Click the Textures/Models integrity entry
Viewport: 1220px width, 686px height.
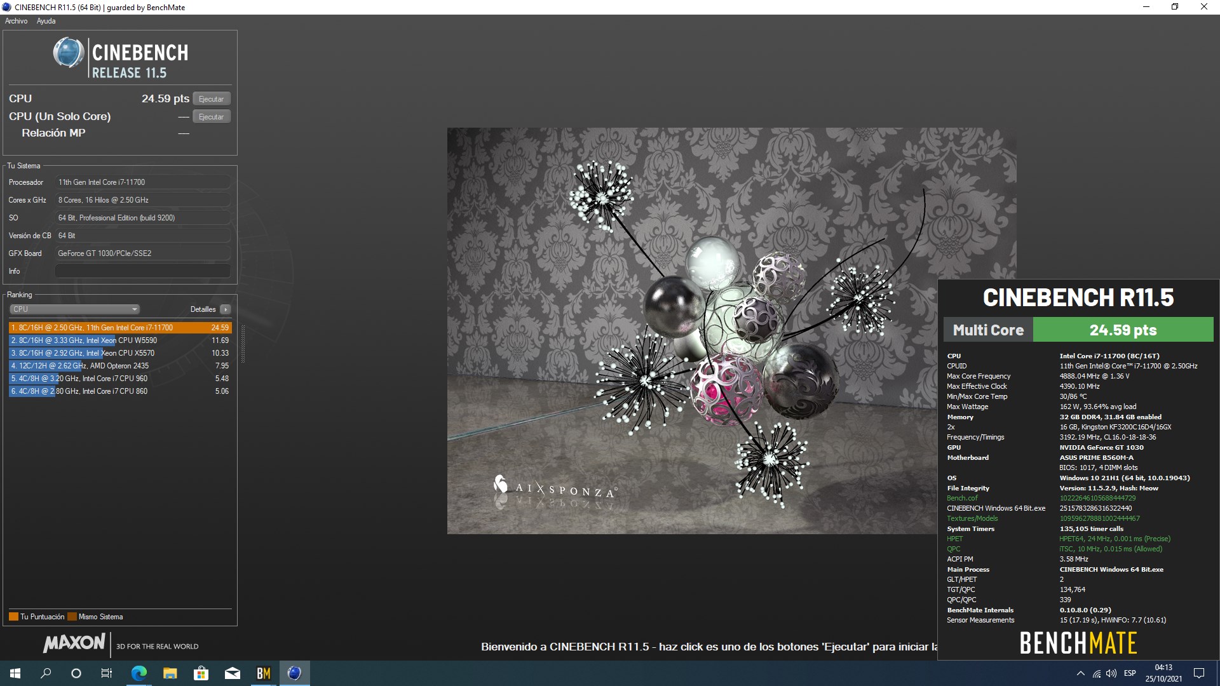[972, 519]
